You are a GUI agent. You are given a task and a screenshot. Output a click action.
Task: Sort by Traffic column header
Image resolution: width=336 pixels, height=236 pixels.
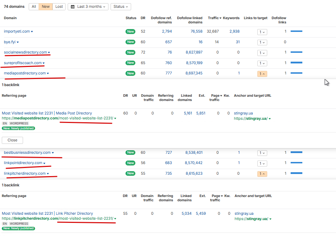tap(214, 18)
